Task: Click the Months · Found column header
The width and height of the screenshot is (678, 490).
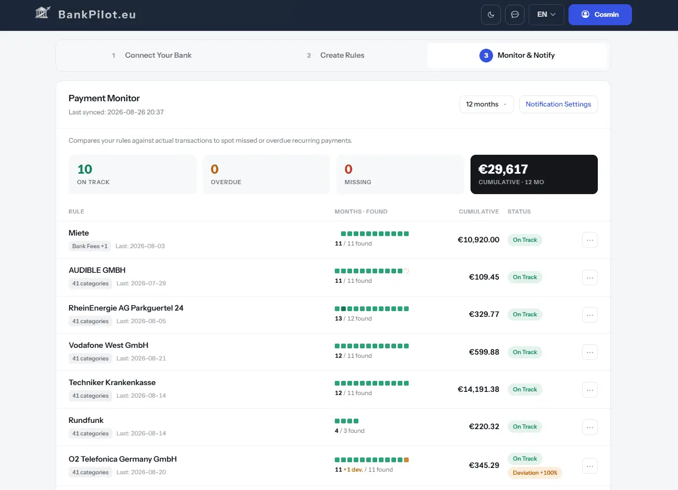Action: (361, 211)
